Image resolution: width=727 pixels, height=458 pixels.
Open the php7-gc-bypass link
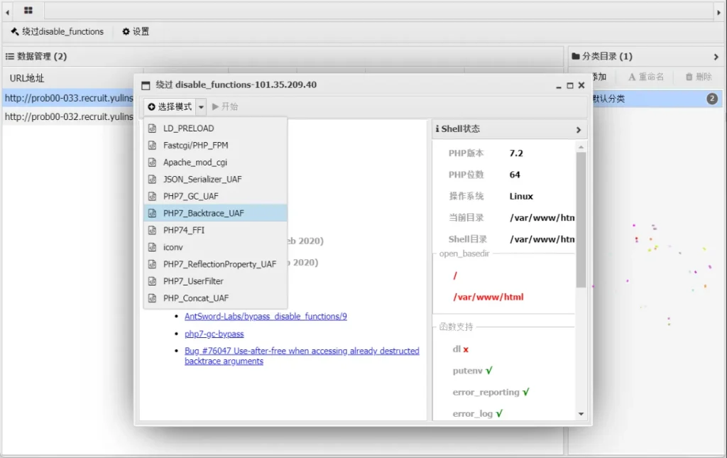tap(214, 334)
